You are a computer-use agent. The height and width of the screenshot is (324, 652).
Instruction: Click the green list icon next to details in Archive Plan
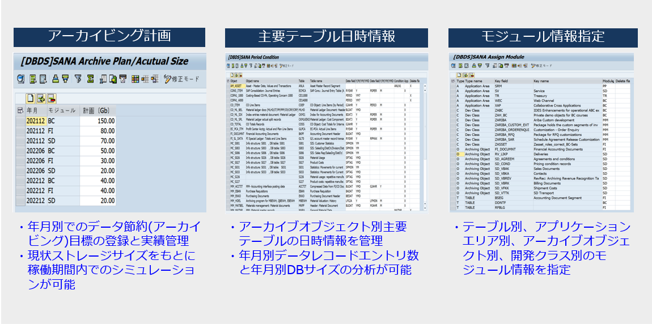point(33,79)
